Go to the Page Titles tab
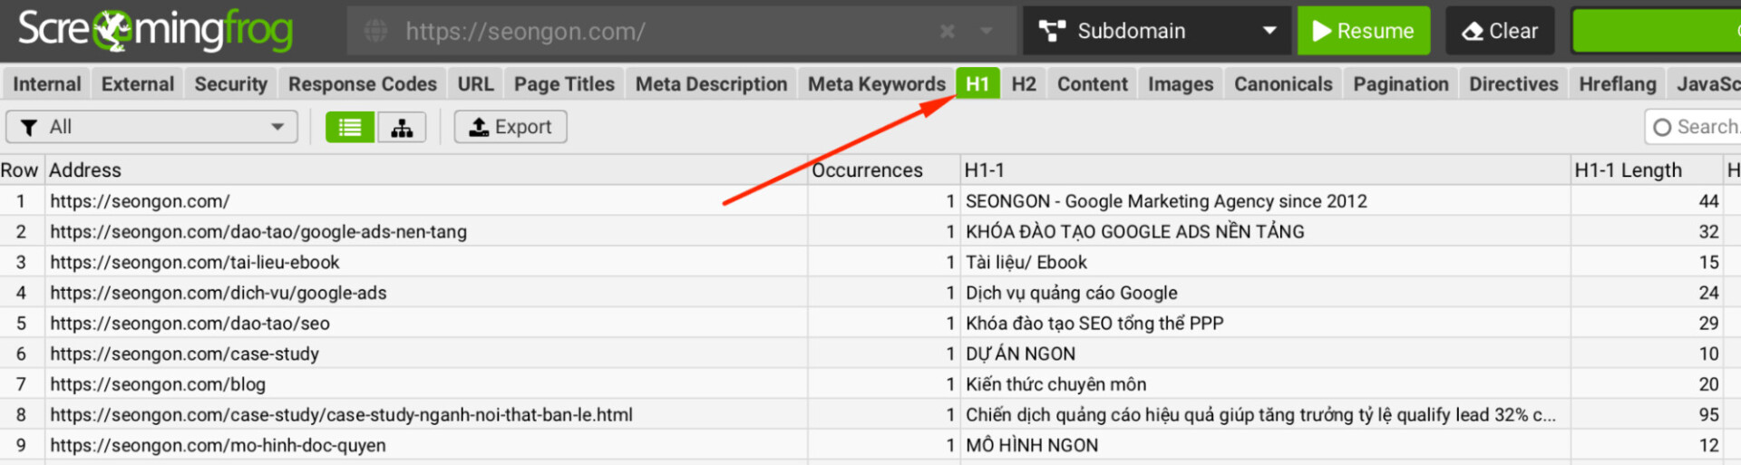 pos(564,83)
